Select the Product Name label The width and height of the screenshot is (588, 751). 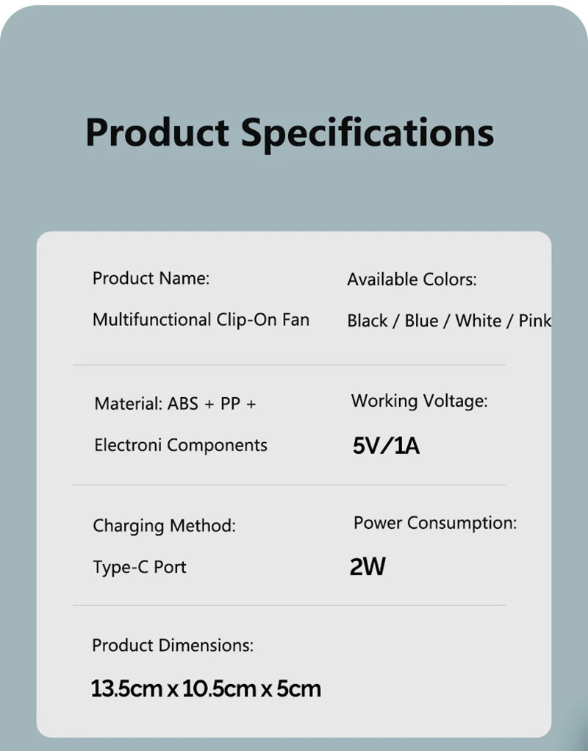pyautogui.click(x=151, y=278)
